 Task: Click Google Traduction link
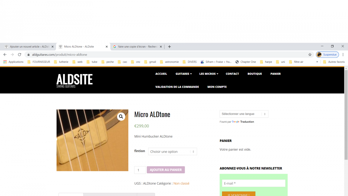click(x=243, y=122)
